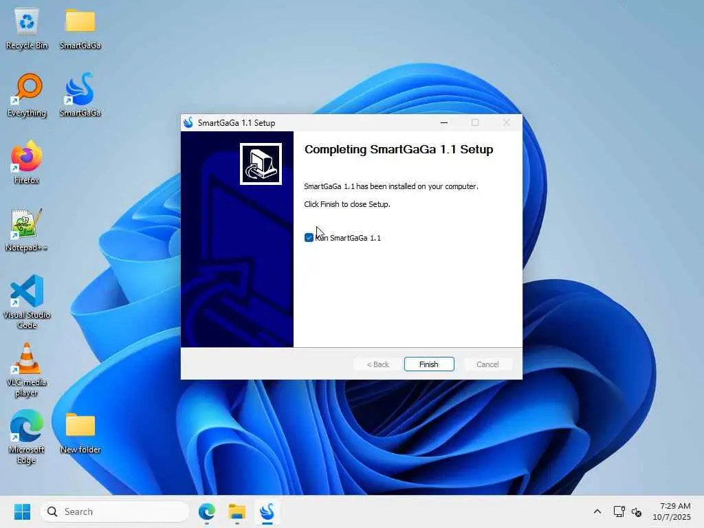The width and height of the screenshot is (704, 528).
Task: Click the 'Click Finish to close Setup.' text
Action: coord(347,204)
